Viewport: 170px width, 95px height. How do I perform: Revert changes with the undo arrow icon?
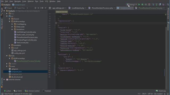[x=163, y=5]
